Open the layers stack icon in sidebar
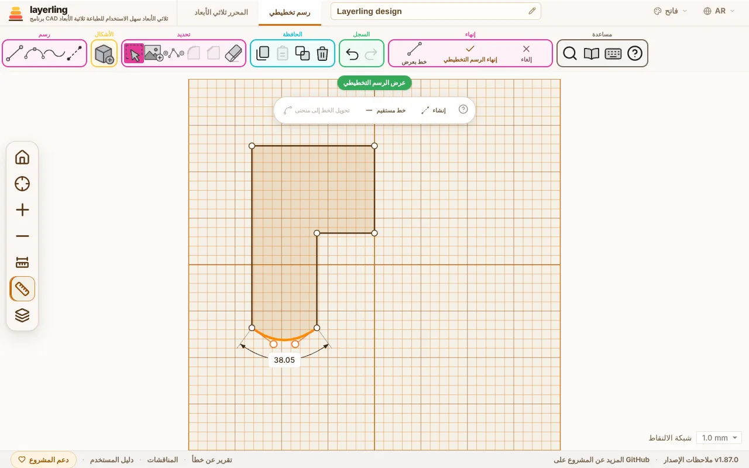 [x=22, y=315]
